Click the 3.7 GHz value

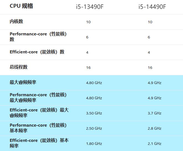point(155,113)
